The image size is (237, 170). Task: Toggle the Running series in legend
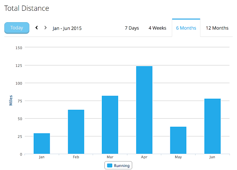coord(118,165)
